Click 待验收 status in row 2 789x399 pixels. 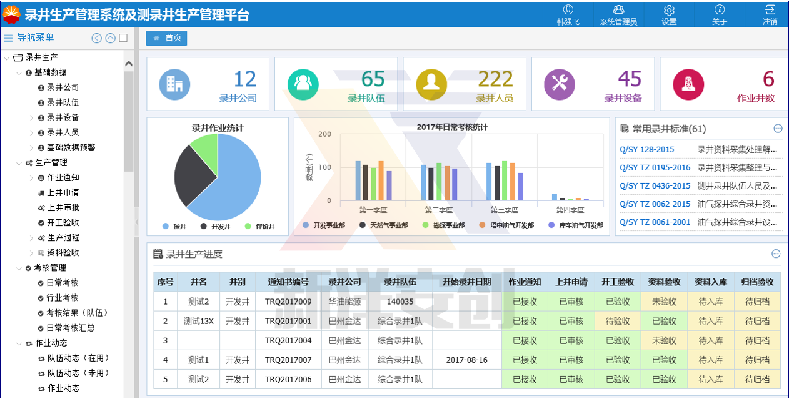617,322
